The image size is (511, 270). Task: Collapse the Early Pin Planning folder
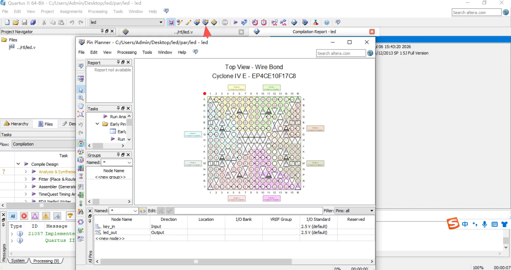(97, 124)
